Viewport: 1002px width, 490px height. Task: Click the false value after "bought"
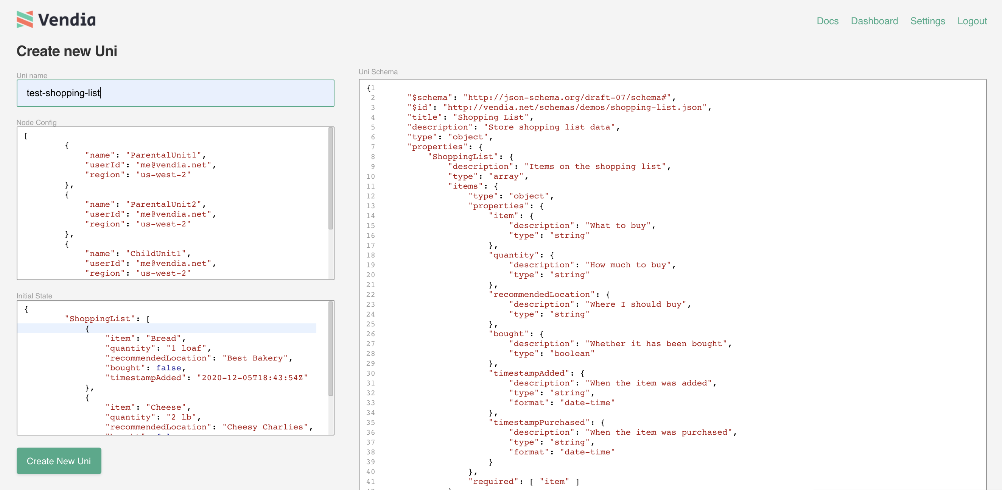[168, 368]
